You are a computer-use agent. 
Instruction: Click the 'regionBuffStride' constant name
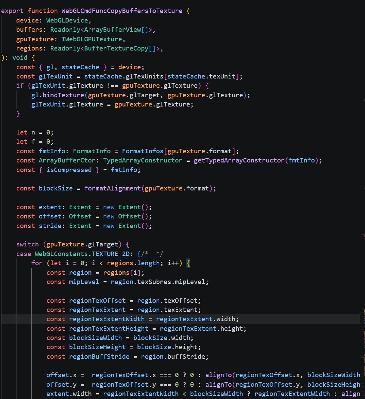(x=99, y=357)
